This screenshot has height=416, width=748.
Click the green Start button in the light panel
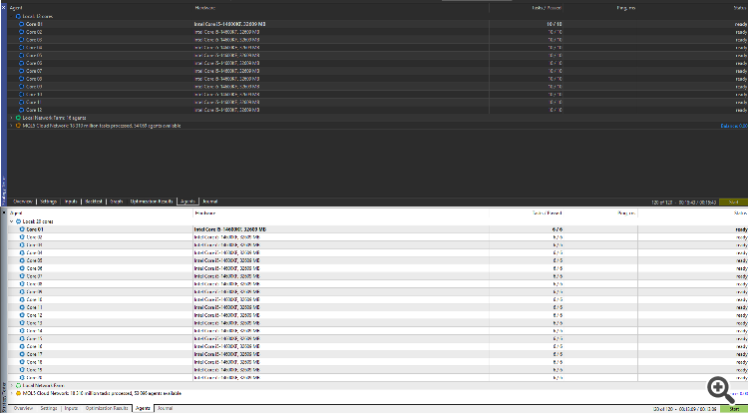(734, 409)
